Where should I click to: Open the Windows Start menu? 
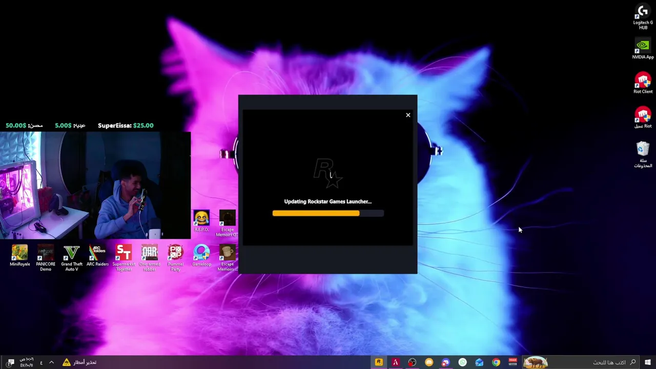[x=648, y=362]
